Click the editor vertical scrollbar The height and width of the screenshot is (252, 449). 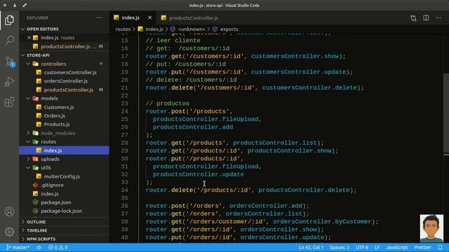(446, 114)
